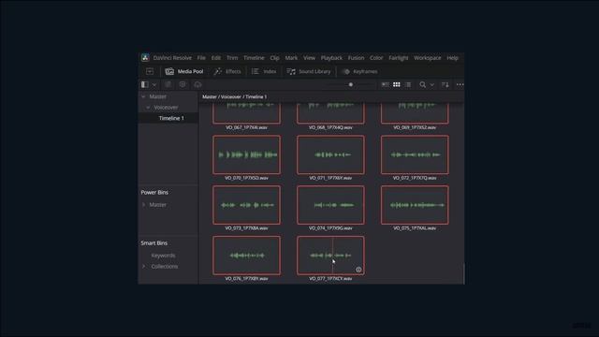Open the Color menu
The height and width of the screenshot is (337, 599).
pyautogui.click(x=376, y=58)
